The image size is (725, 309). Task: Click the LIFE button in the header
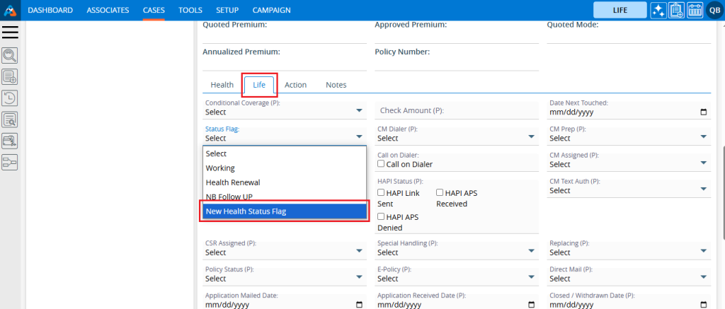coord(620,10)
